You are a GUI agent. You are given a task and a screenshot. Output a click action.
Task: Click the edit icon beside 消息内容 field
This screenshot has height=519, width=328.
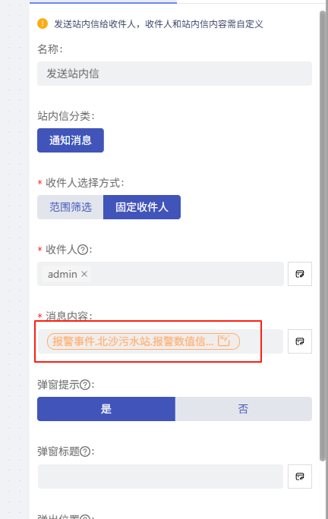pyautogui.click(x=299, y=341)
